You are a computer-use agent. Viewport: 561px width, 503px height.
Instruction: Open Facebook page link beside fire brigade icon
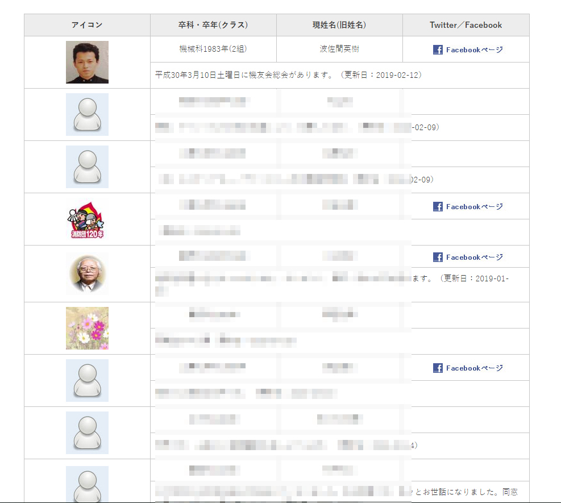point(468,206)
